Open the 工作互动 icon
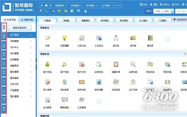Image resolution: width=187 pixels, height=117 pixels. click(99, 38)
